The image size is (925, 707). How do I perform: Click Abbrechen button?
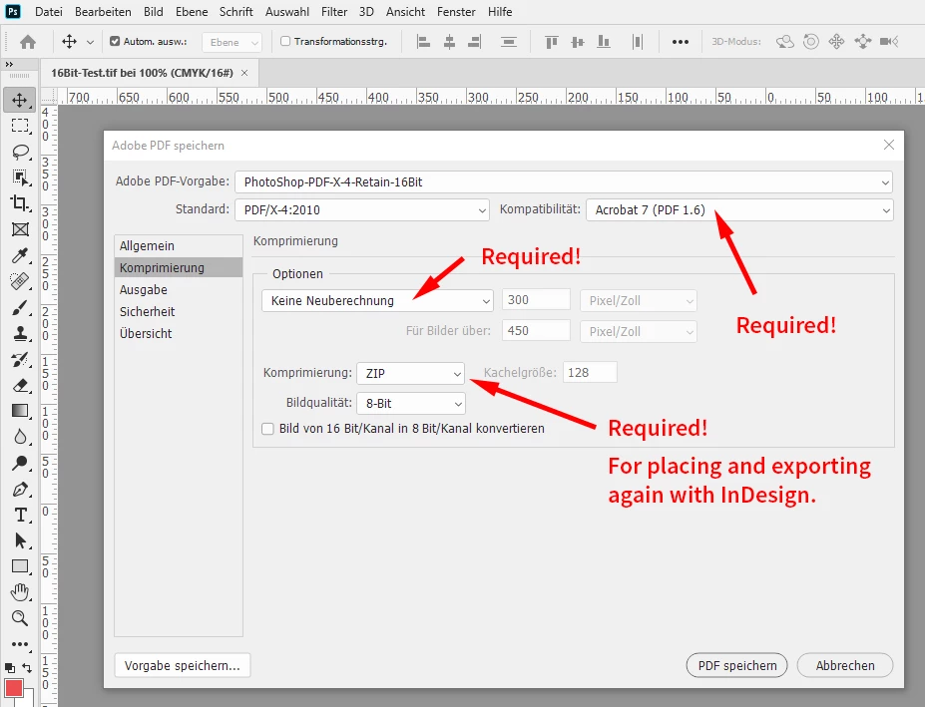[845, 666]
